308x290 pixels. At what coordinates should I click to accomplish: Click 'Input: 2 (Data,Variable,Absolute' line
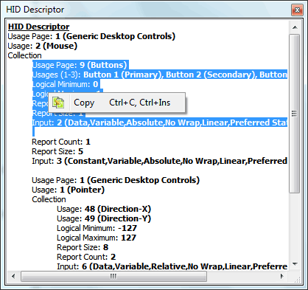tap(160, 122)
